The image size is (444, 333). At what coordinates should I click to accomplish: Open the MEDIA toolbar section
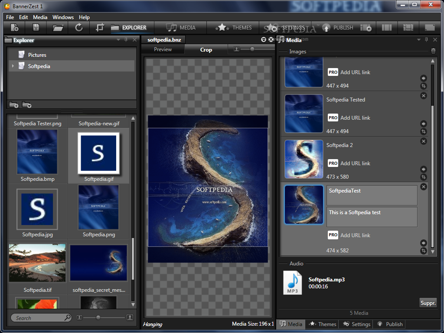(x=181, y=28)
